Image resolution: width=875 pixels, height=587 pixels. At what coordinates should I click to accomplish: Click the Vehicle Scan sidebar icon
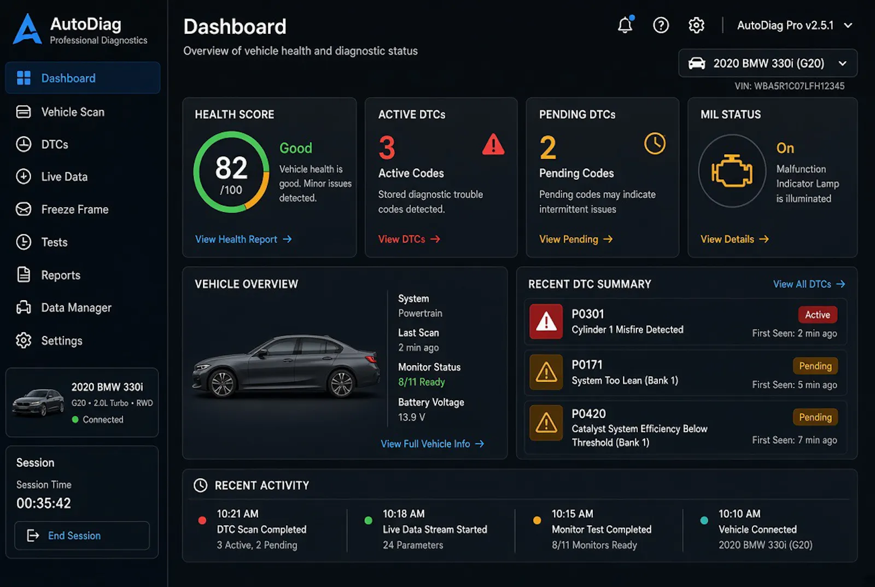pyautogui.click(x=24, y=112)
